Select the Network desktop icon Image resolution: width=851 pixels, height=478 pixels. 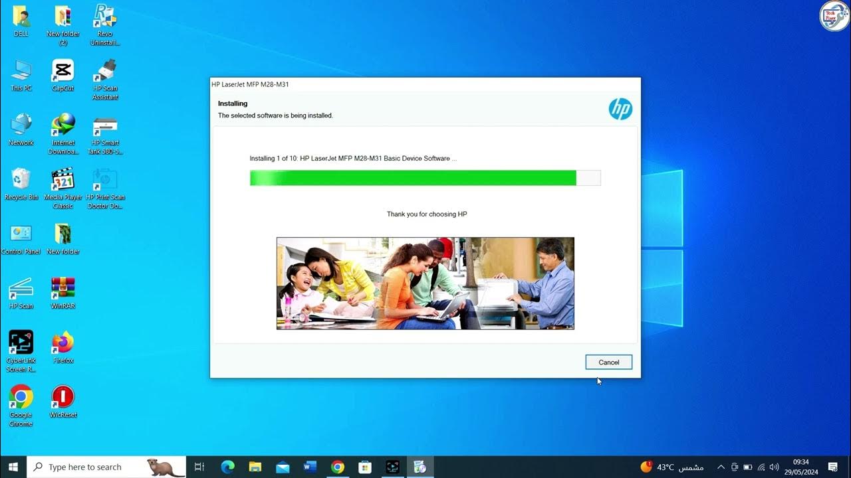[21, 129]
